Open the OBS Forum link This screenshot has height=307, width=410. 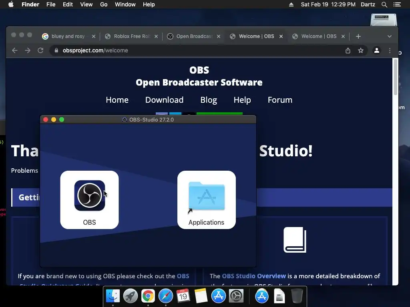click(280, 100)
